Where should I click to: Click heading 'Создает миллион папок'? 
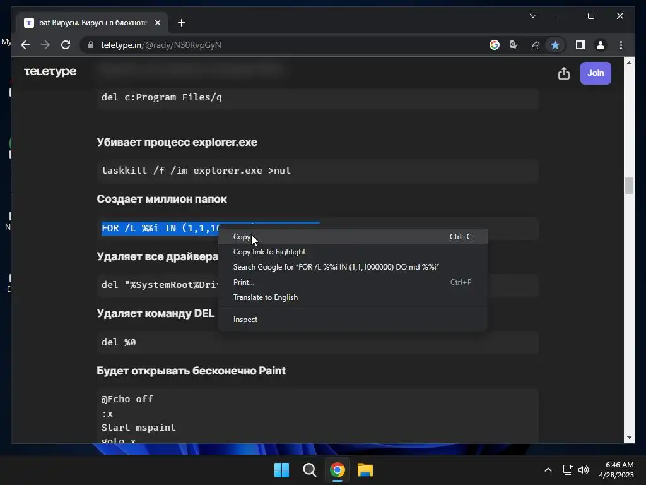(161, 199)
